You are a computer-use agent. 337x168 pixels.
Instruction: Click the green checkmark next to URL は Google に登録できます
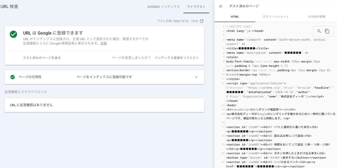click(13, 34)
